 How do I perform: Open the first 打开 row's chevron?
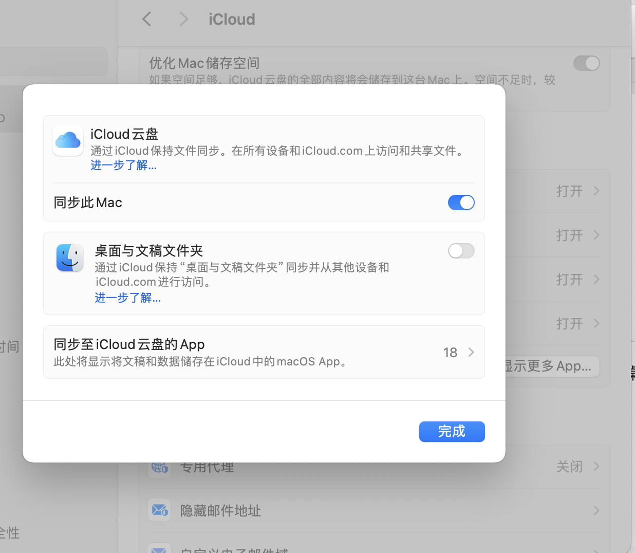point(596,191)
